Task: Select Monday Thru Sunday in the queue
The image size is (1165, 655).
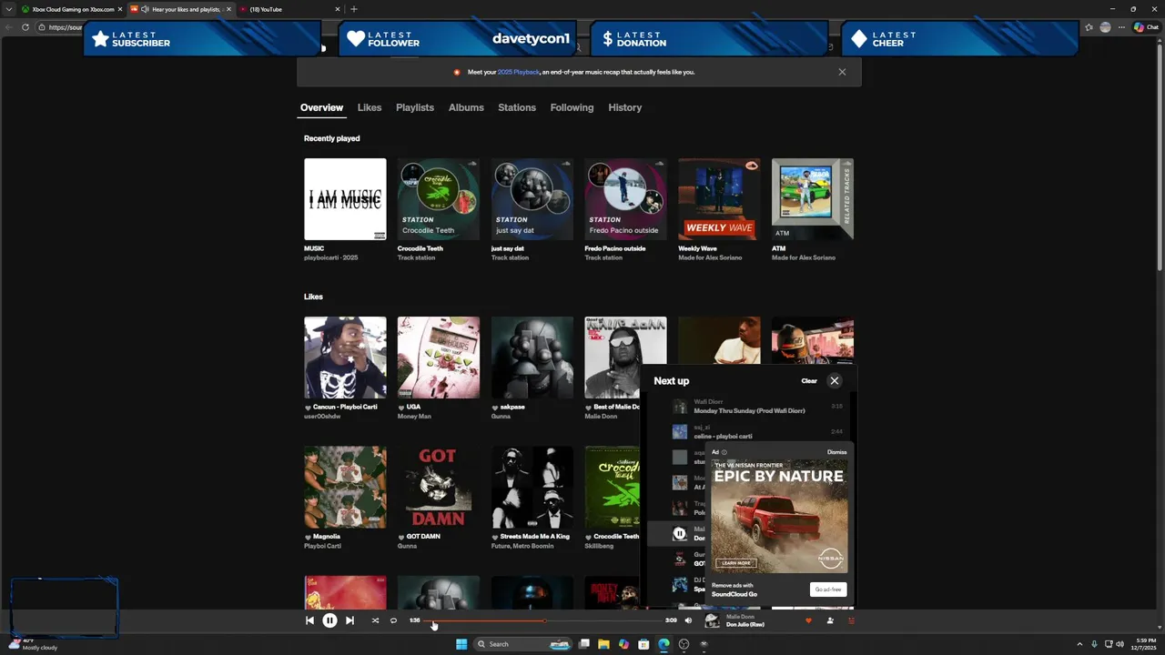Action: click(749, 410)
